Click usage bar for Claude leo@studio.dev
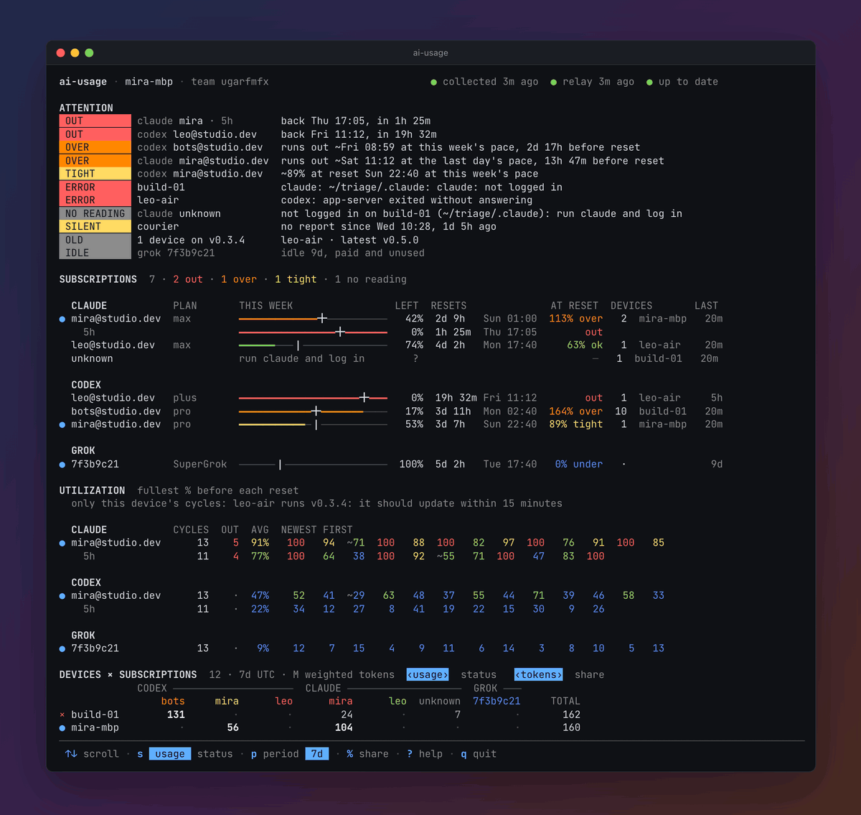Screen dimensions: 861x815 coord(313,345)
